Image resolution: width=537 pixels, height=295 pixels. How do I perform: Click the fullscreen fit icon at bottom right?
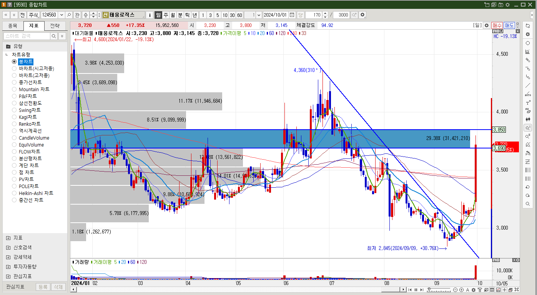pyautogui.click(x=517, y=290)
